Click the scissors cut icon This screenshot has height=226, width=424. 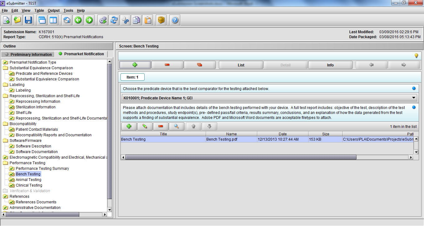click(125, 20)
